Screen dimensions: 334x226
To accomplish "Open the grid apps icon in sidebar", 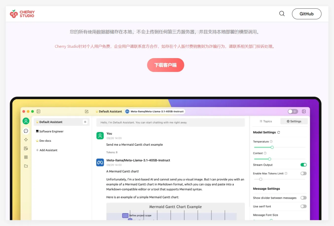I will [x=26, y=157].
